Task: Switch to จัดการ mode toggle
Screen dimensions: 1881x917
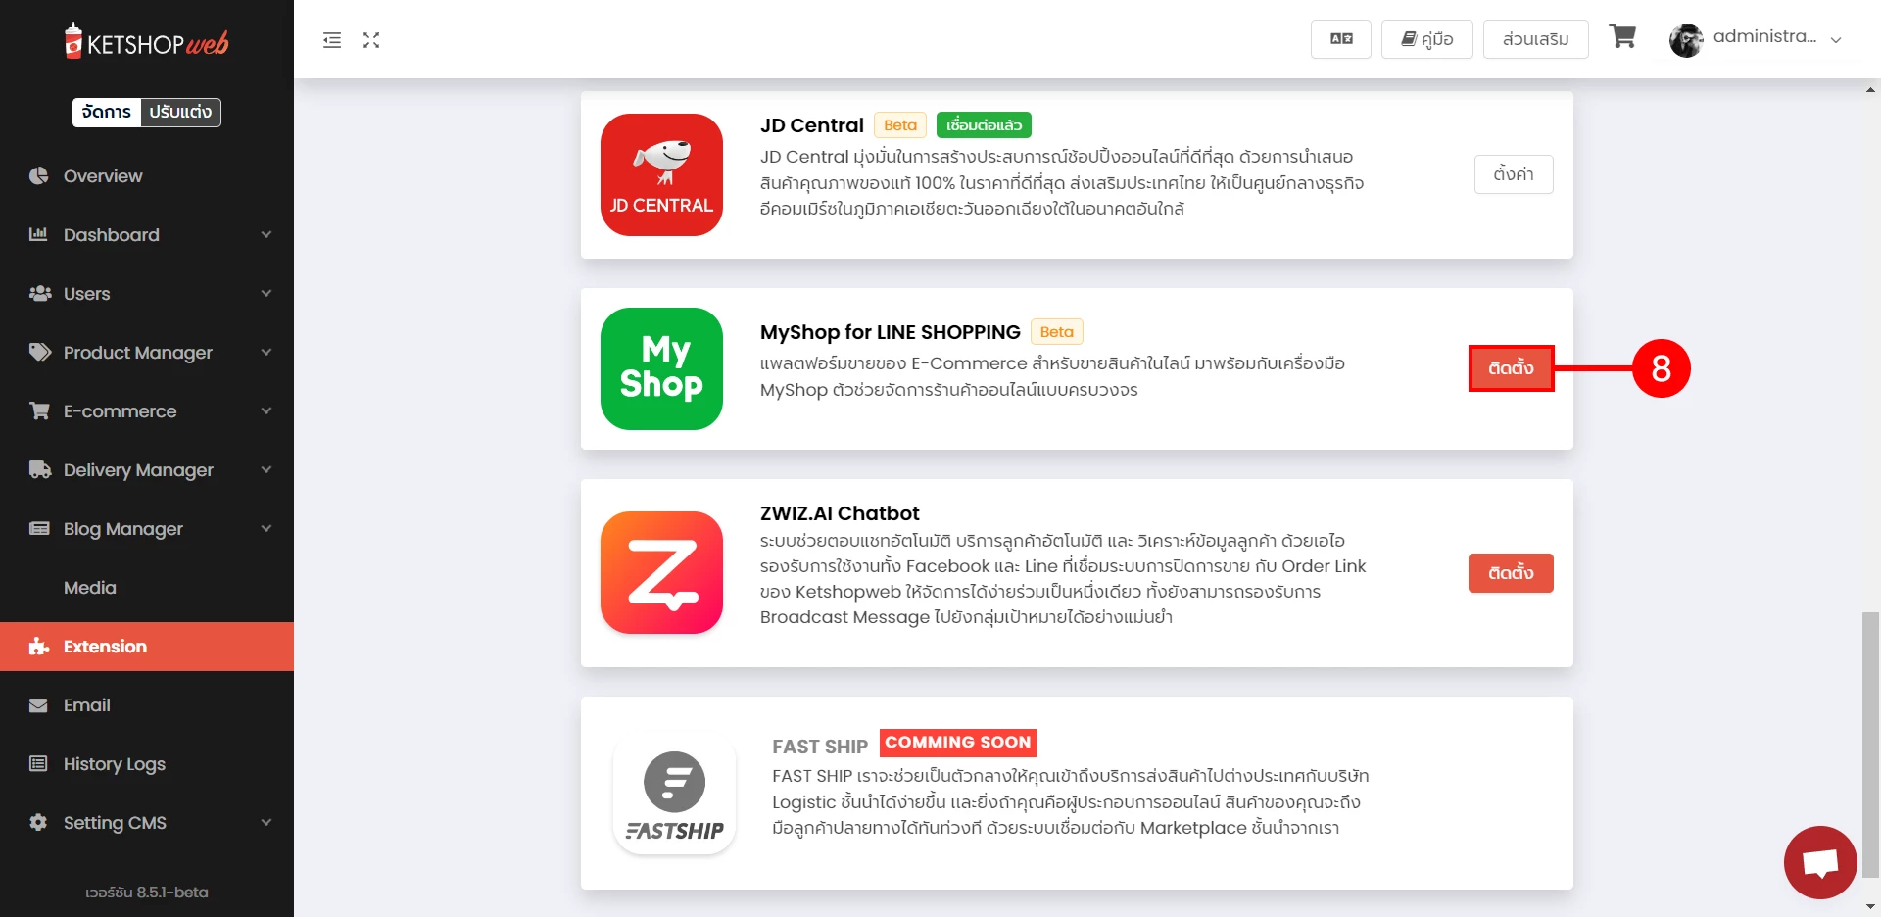Action: [107, 112]
